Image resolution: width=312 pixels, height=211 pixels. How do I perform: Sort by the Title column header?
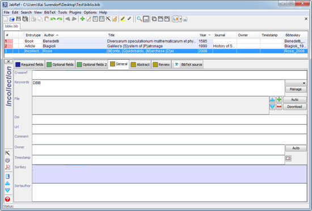(x=152, y=35)
